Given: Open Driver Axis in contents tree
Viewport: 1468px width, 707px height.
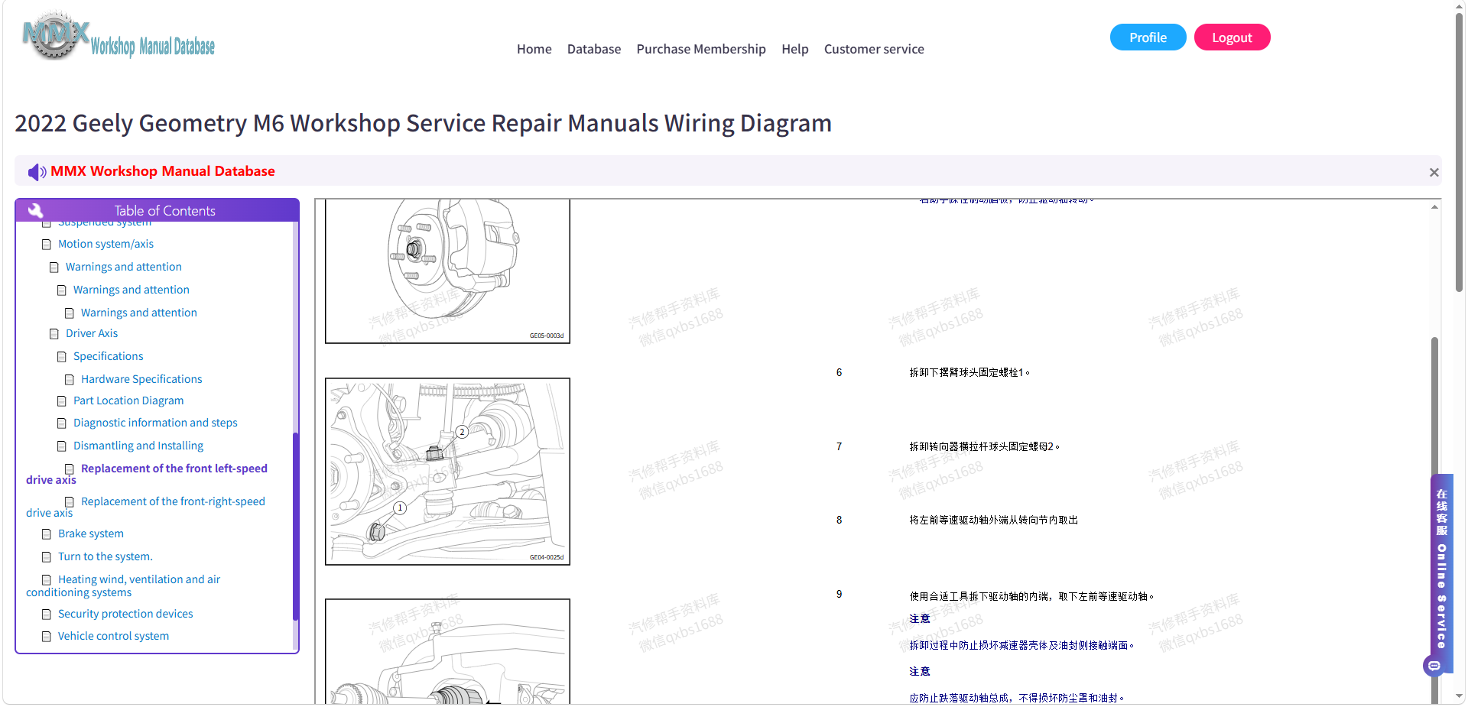Looking at the screenshot, I should click(x=92, y=333).
